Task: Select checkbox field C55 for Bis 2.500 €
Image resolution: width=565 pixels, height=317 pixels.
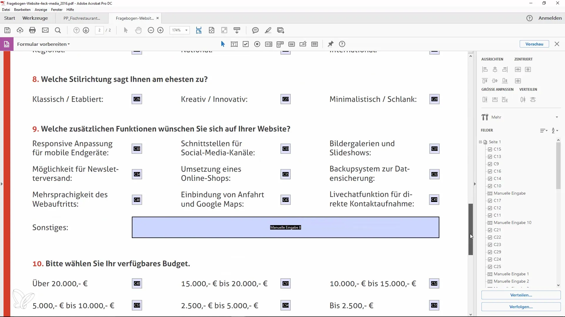Action: coord(434,305)
